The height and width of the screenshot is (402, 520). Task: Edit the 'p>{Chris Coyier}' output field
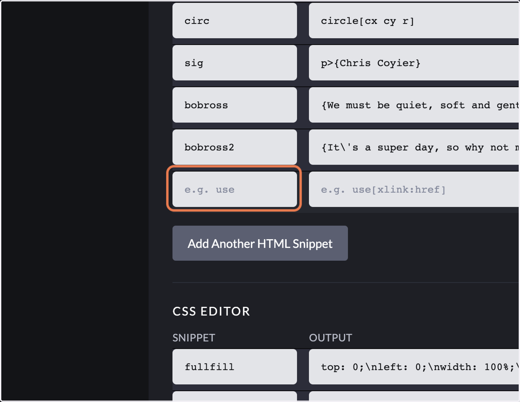coord(414,63)
